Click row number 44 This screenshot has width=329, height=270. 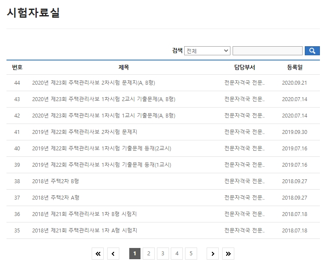(17, 83)
